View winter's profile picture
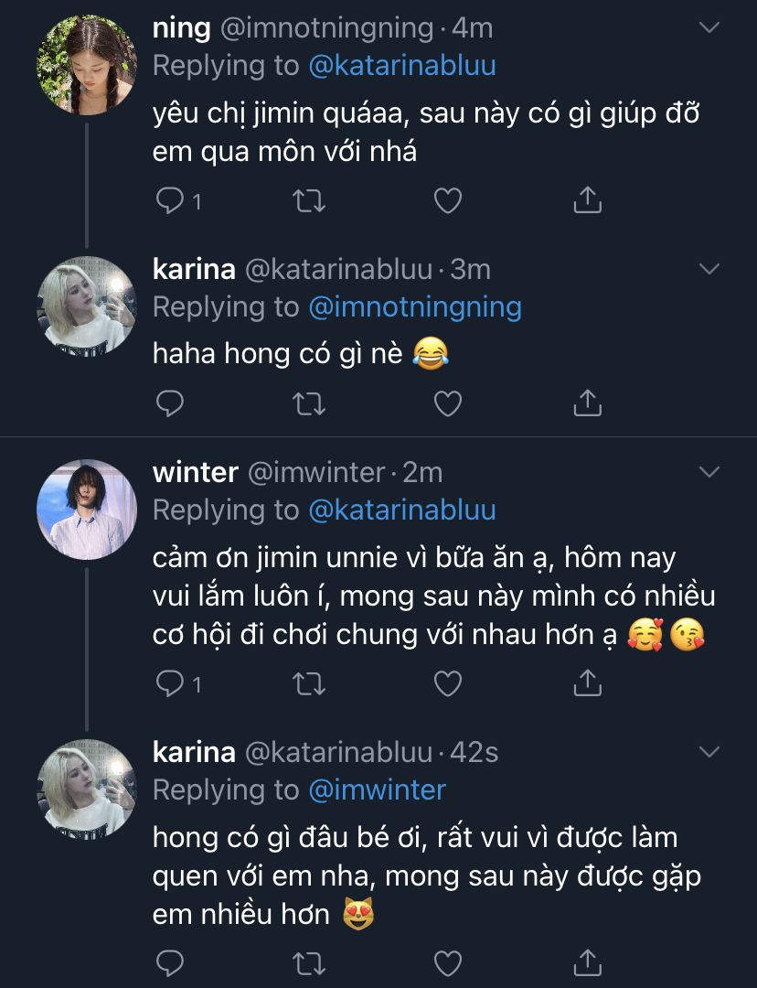The width and height of the screenshot is (757, 988). pyautogui.click(x=86, y=510)
